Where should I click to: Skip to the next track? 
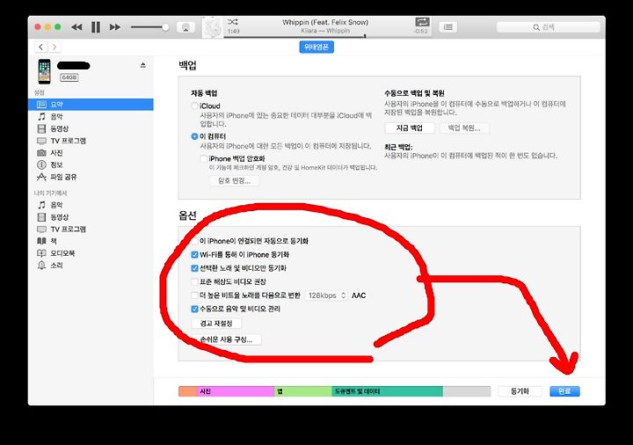coord(115,27)
